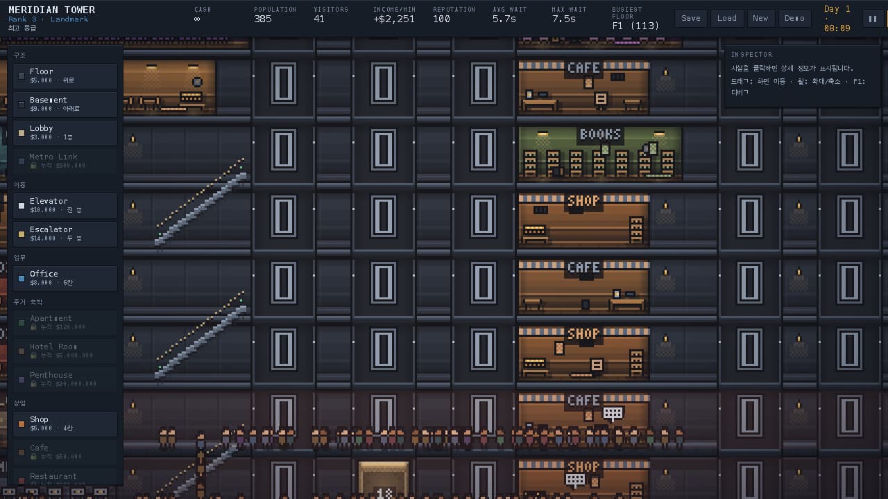Click the INCOME/MIN +$2,251 value

[x=394, y=19]
